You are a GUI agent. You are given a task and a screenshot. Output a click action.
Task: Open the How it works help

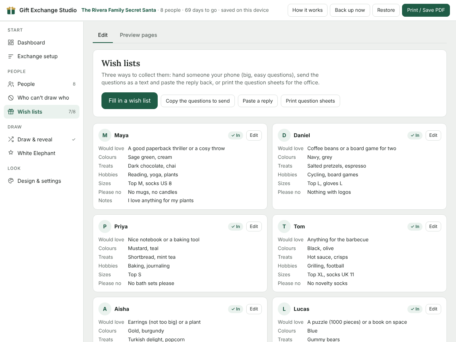point(307,10)
